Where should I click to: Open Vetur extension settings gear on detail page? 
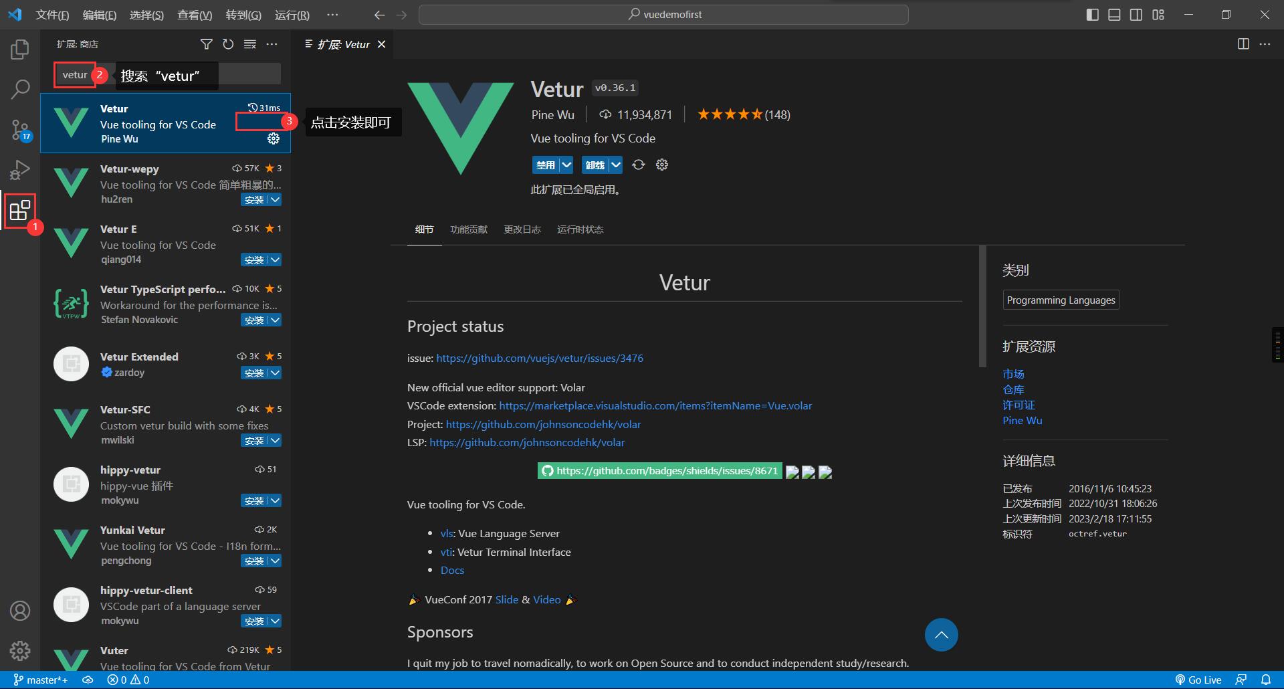(662, 165)
